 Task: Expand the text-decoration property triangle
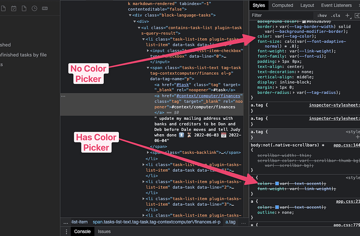pos(298,72)
